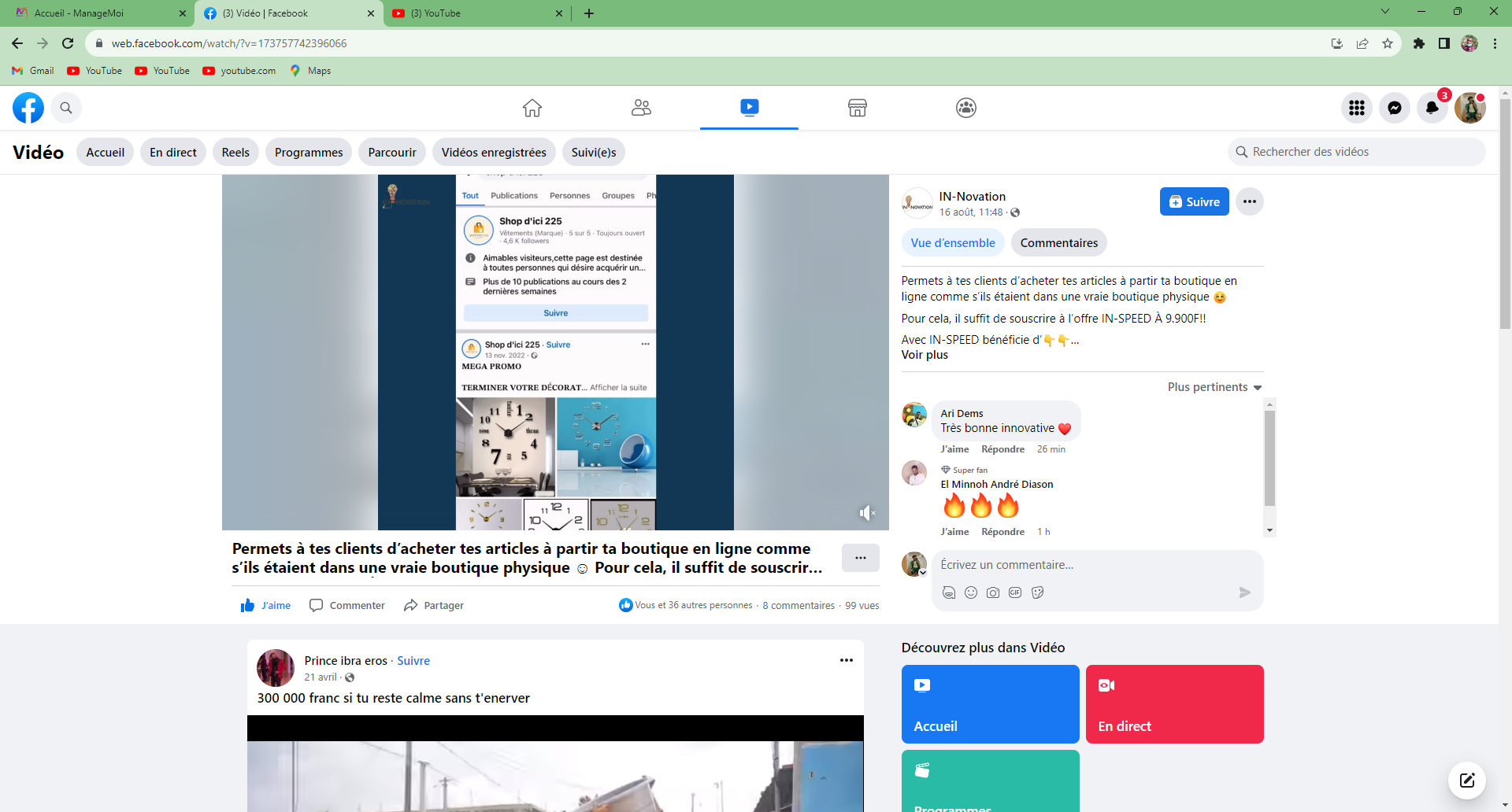Expand the Plus pertinents sort dropdown
Viewport: 1512px width, 812px height.
click(x=1214, y=387)
